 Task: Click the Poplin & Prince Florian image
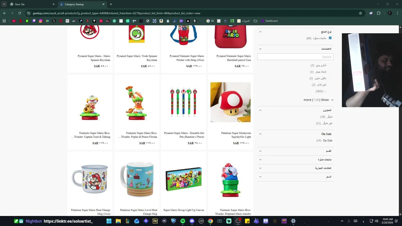pos(137,102)
